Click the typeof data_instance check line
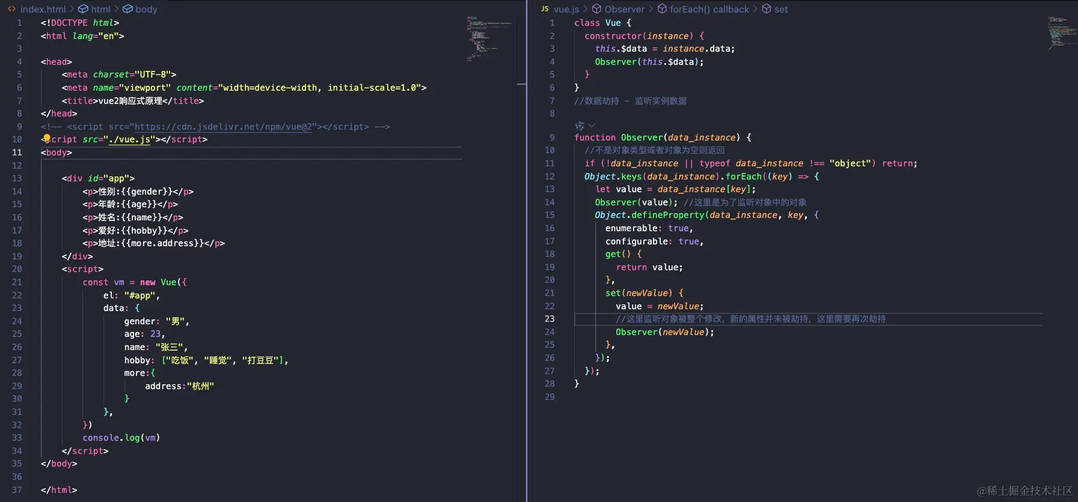The height and width of the screenshot is (502, 1078). [751, 163]
